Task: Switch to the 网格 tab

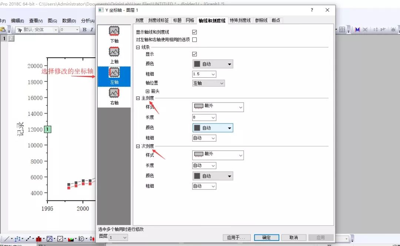Action: tap(190, 20)
